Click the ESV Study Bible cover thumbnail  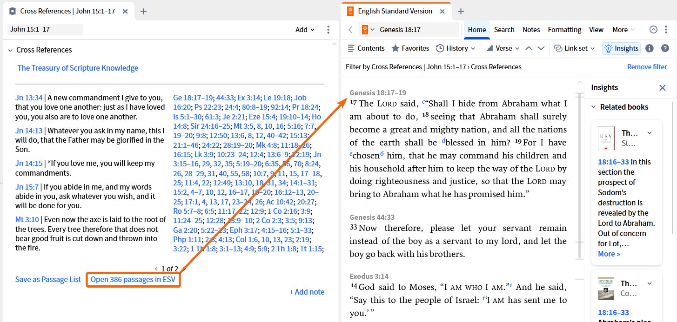tap(606, 138)
